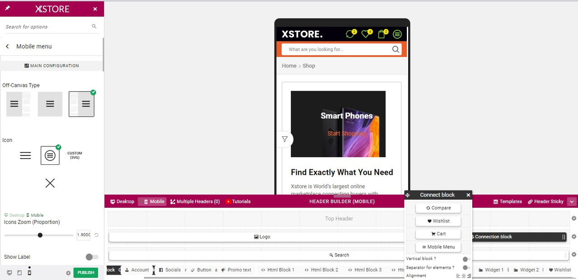Open Header Sticky settings
This screenshot has height=280, width=578.
point(545,201)
